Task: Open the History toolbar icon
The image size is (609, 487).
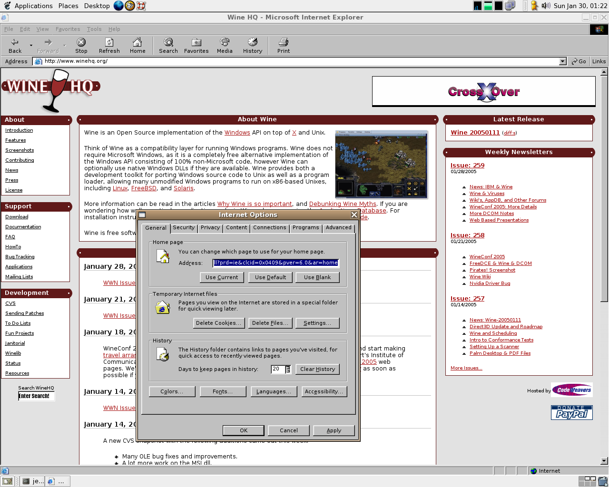Action: point(253,42)
